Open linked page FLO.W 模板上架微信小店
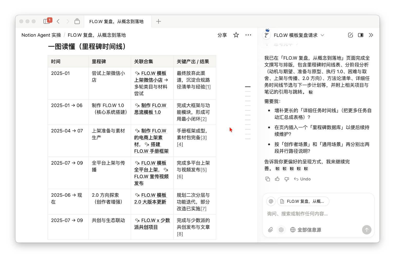 (x=150, y=76)
